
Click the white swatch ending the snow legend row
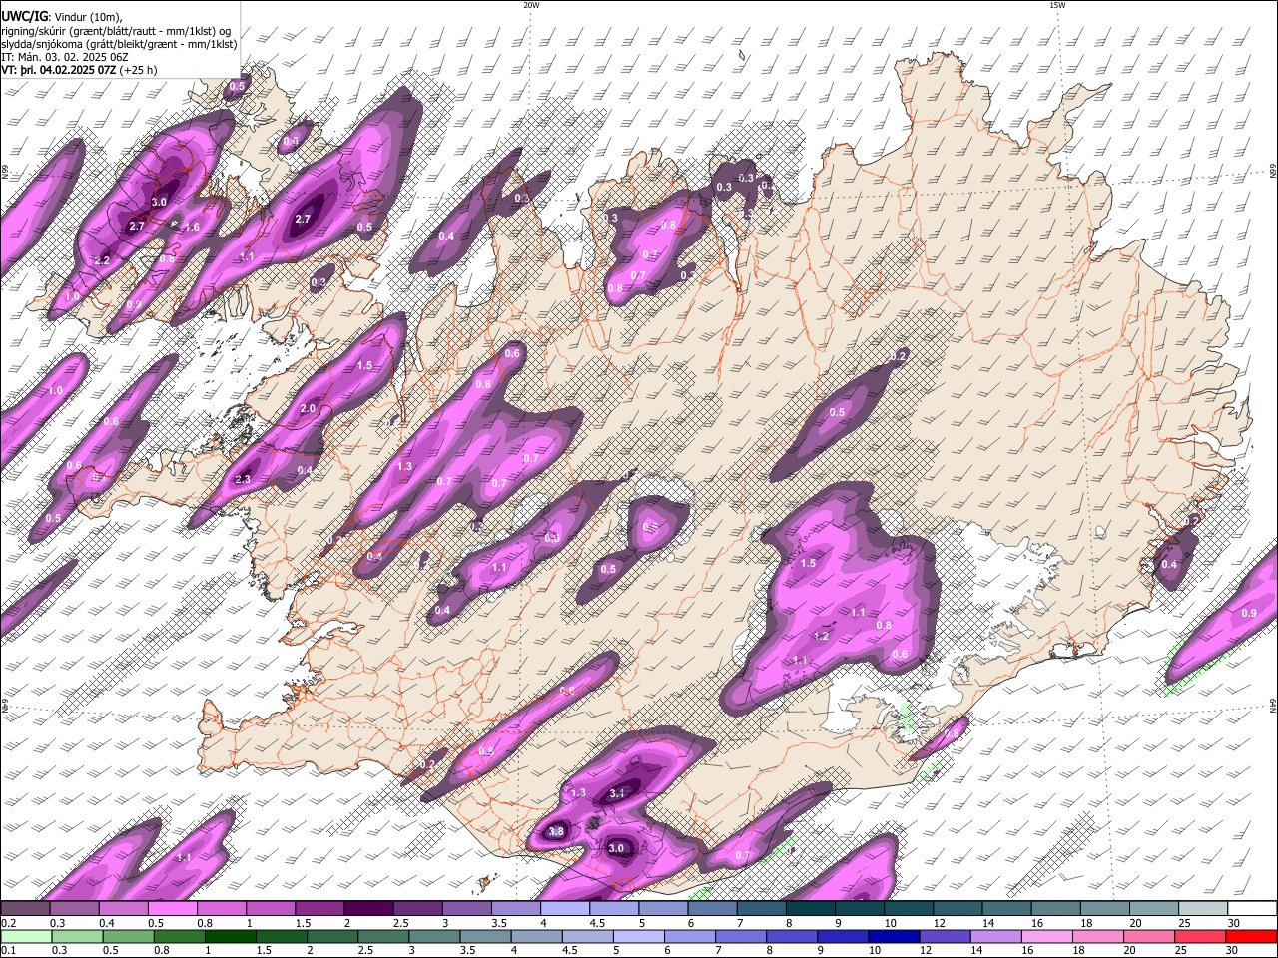1252,908
